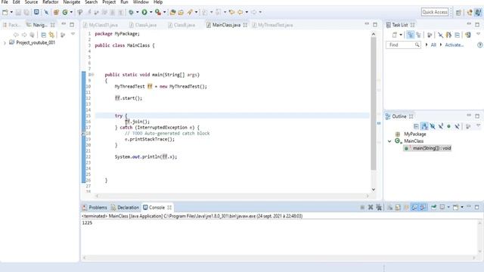Open the New Java Class dropdown arrow
Viewport: 484px width, 272px height.
click(71, 12)
